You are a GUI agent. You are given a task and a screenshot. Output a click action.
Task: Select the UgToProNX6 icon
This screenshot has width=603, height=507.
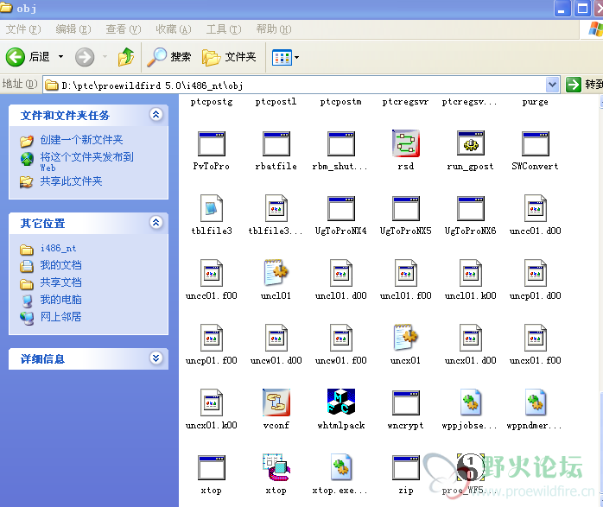[x=471, y=208]
